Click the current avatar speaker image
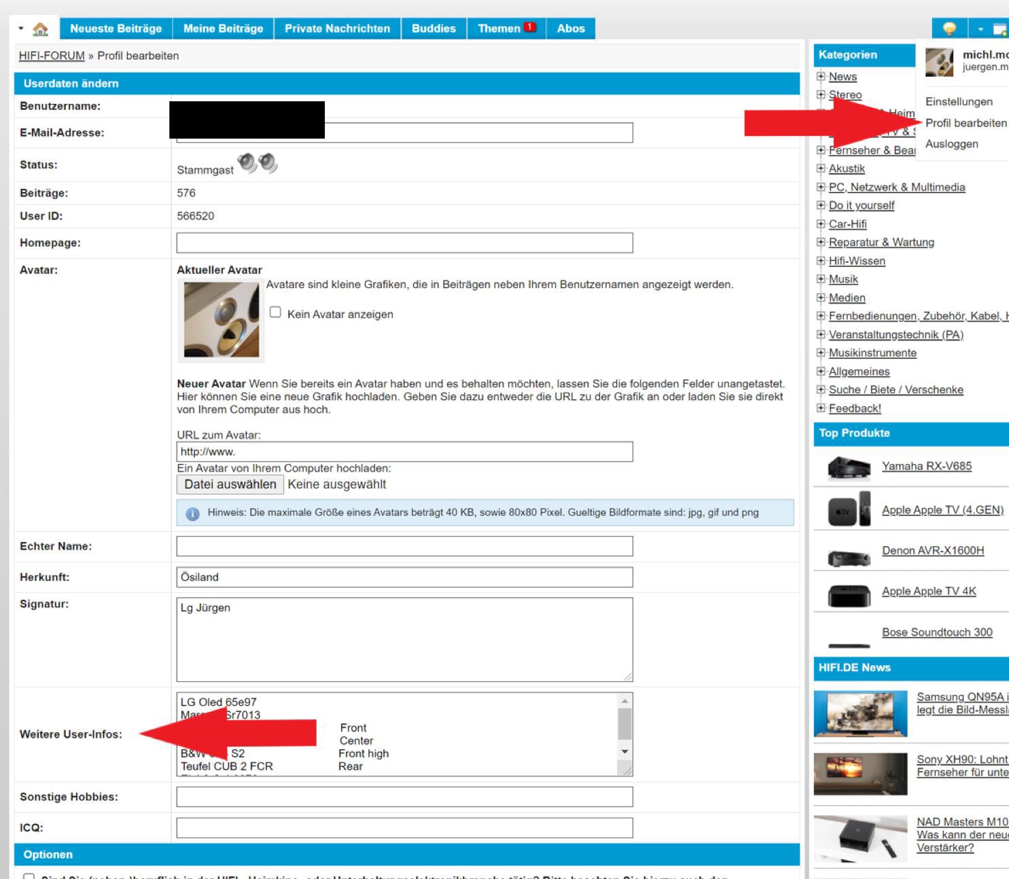Viewport: 1009px width, 879px height. click(222, 319)
